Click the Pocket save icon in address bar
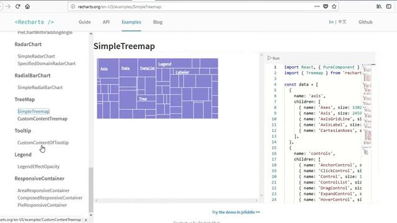The image size is (397, 223). point(326,7)
